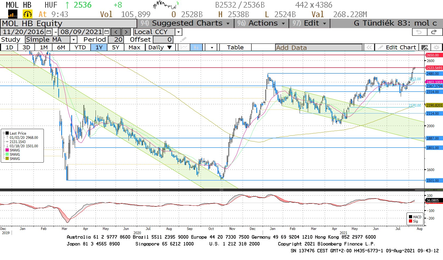
Task: Click the 2650.00 red price level label
Action: click(x=434, y=55)
